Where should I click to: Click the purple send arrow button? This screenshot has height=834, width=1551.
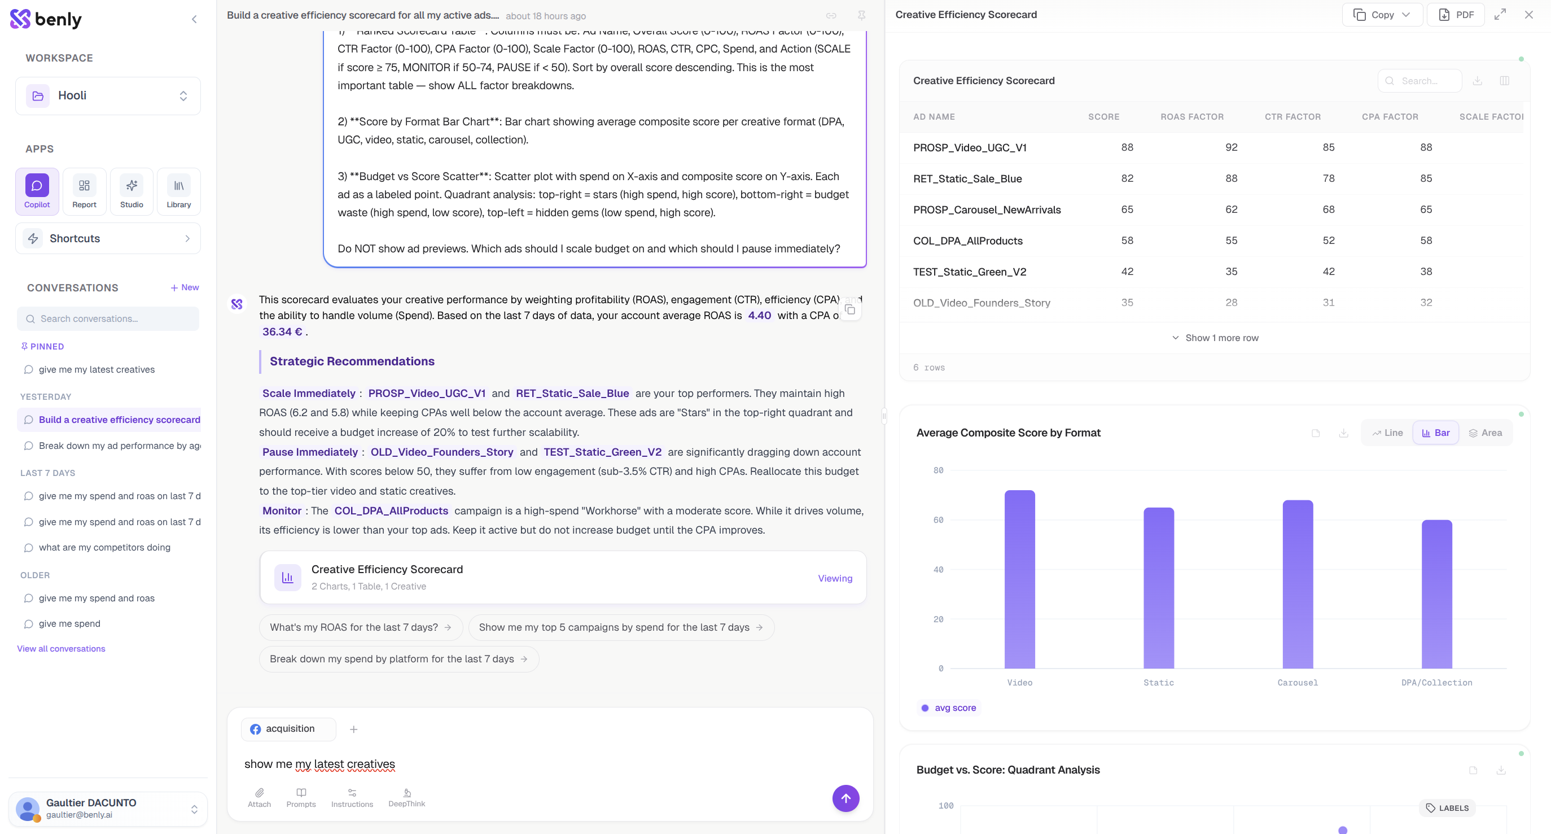pos(845,798)
